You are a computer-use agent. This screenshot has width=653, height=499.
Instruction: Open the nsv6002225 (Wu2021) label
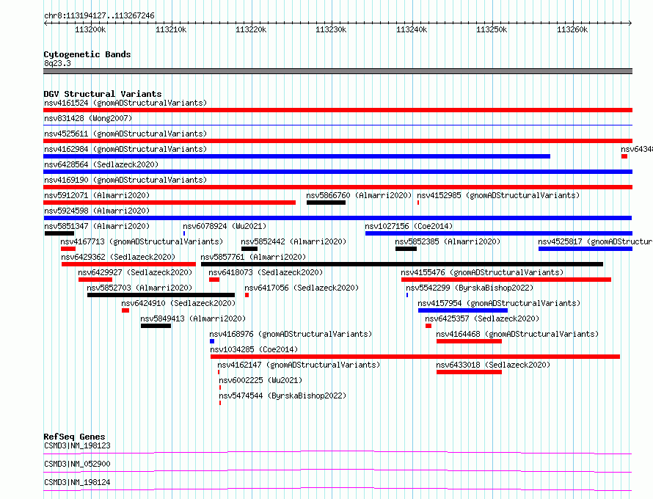(260, 380)
